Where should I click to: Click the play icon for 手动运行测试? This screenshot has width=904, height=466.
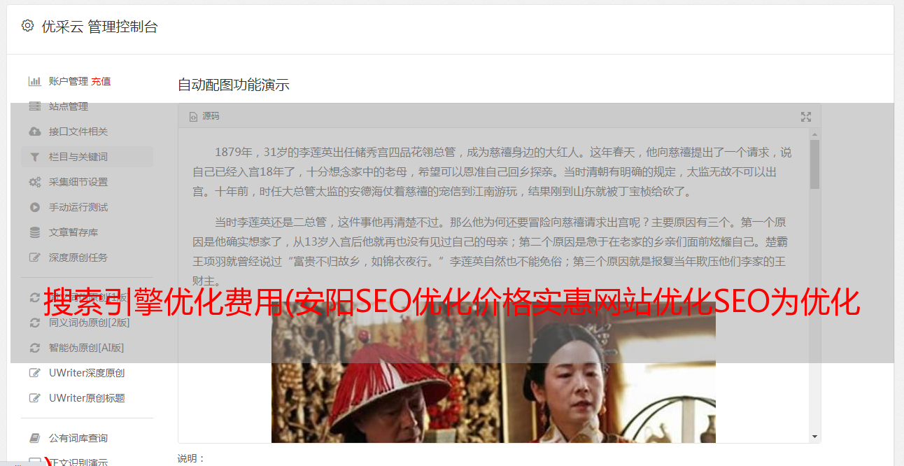[34, 207]
